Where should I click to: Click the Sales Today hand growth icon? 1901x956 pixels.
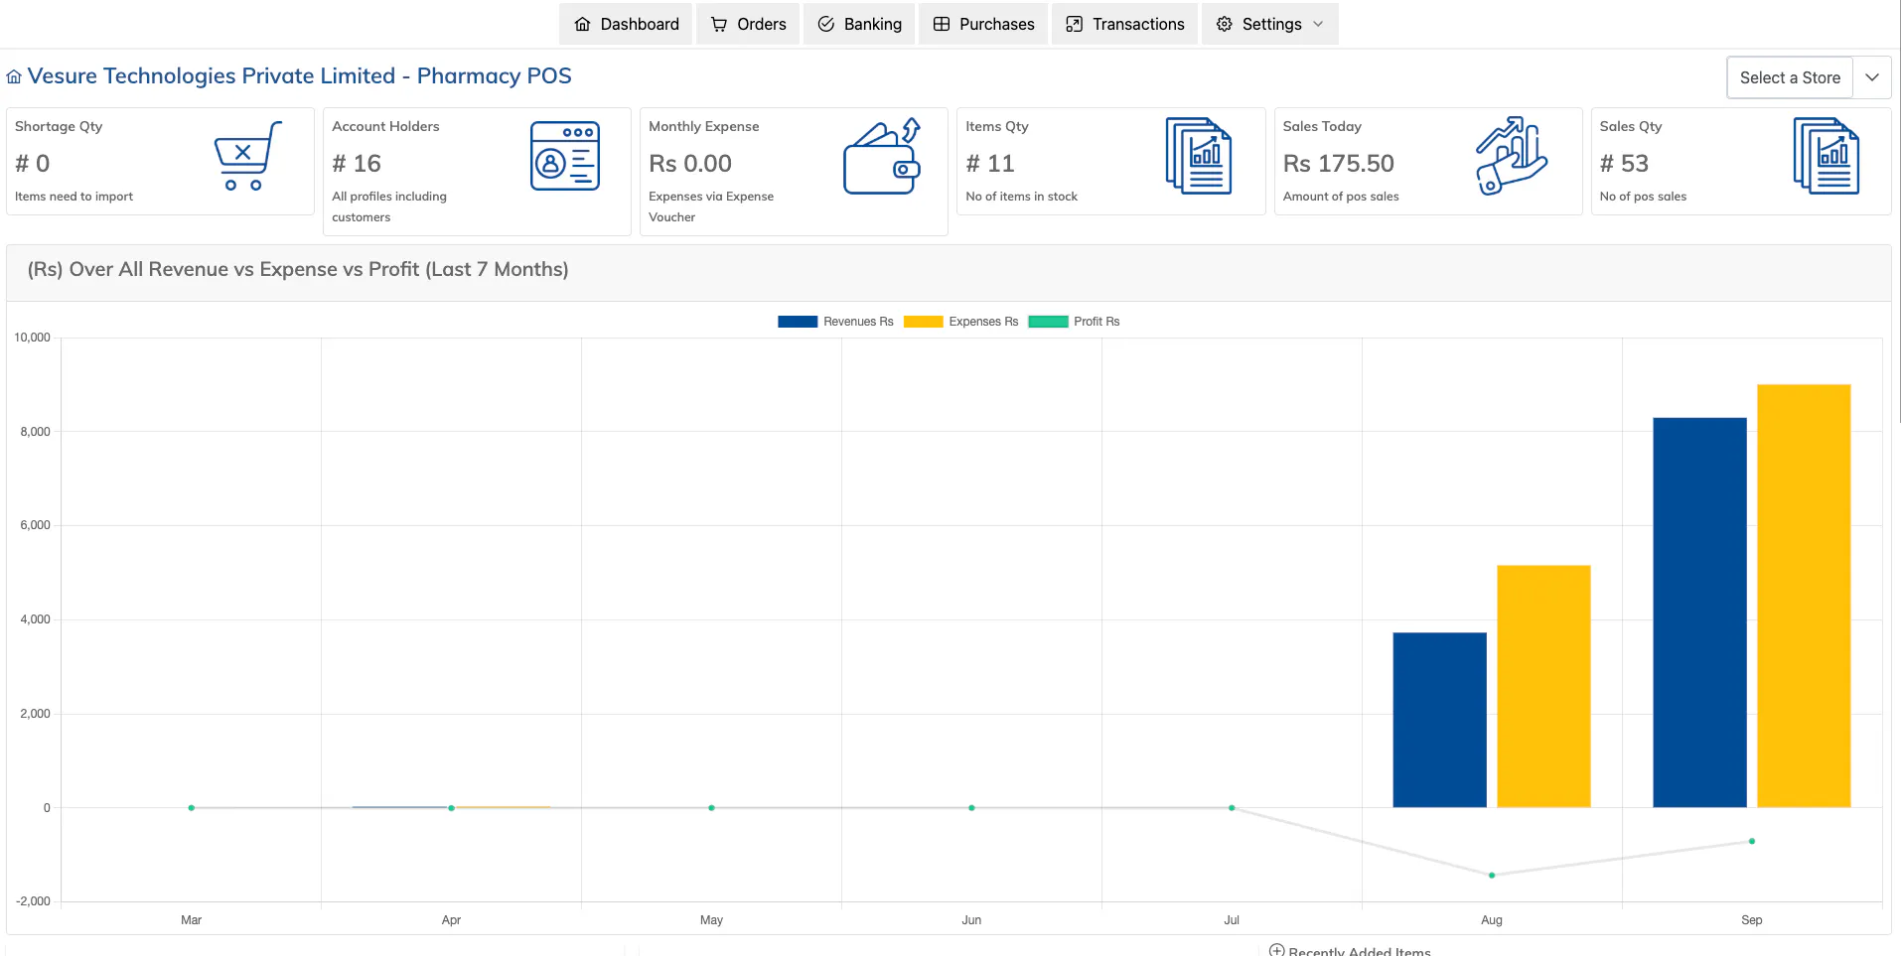point(1511,156)
